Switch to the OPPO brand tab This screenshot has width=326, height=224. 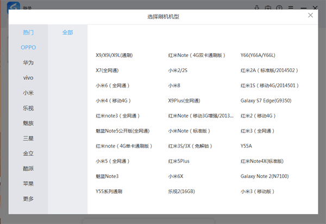[28, 48]
